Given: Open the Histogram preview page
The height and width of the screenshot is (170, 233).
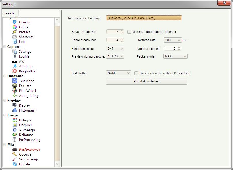Looking at the screenshot, I should coord(27,110).
